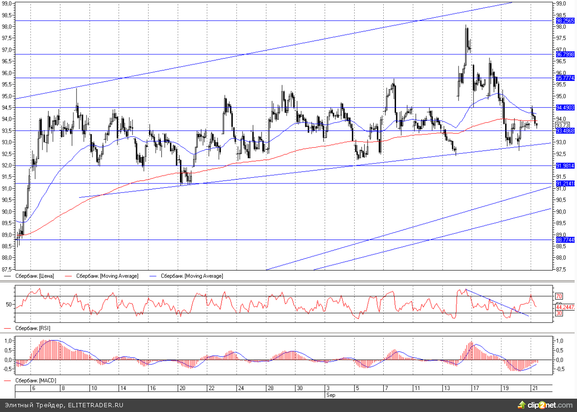
Task: Select date 17 on the time axis
Action: 474,388
